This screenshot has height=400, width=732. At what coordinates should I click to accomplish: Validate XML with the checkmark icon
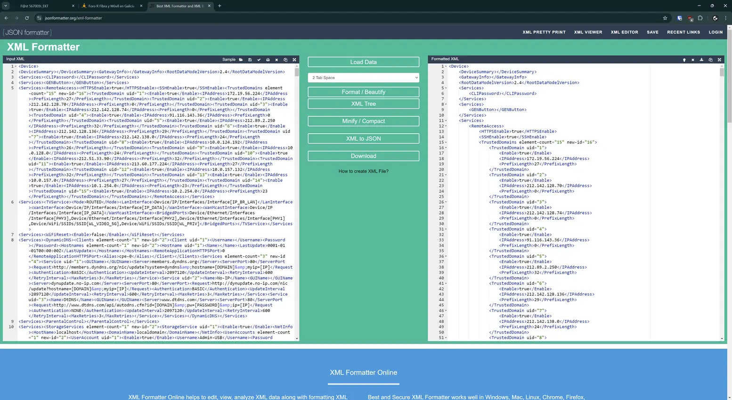coord(259,60)
